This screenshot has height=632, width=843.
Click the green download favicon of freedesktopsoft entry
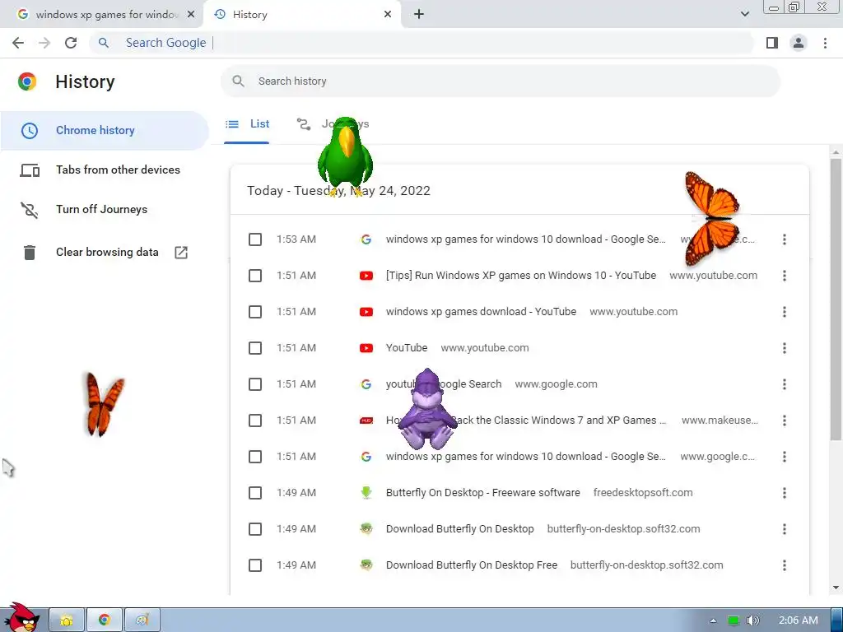tap(366, 493)
